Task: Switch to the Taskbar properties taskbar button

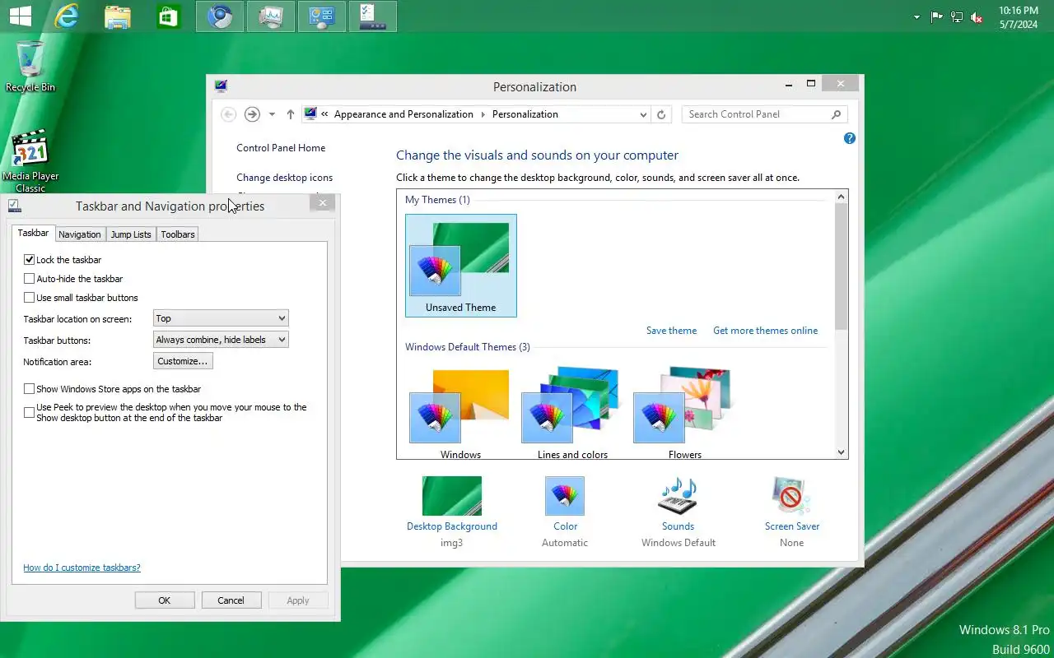Action: [373, 16]
